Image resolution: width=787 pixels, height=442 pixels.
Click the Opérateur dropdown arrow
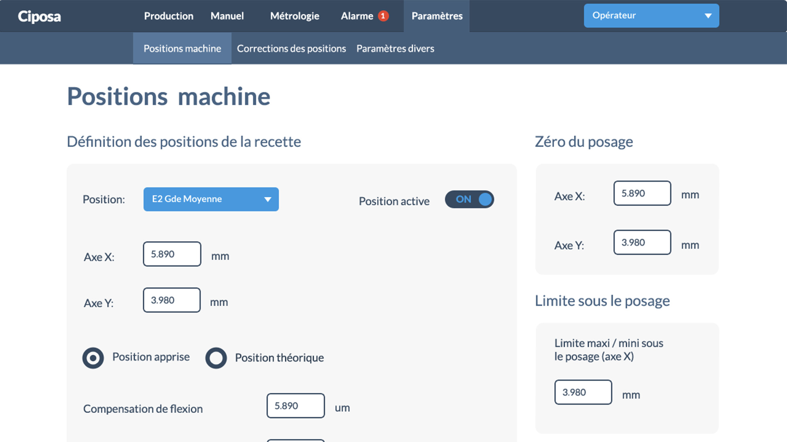(708, 16)
